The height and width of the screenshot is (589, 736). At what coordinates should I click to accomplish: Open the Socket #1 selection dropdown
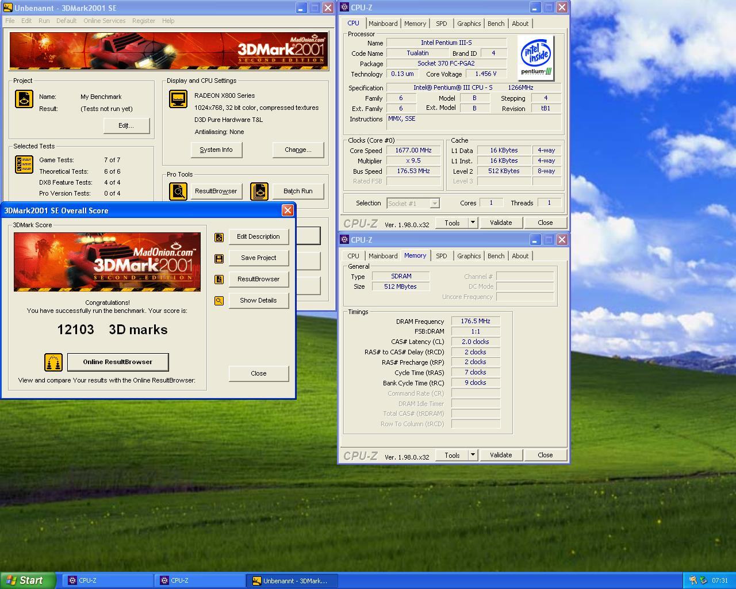(413, 203)
